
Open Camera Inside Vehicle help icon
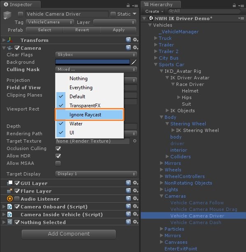click(128, 214)
